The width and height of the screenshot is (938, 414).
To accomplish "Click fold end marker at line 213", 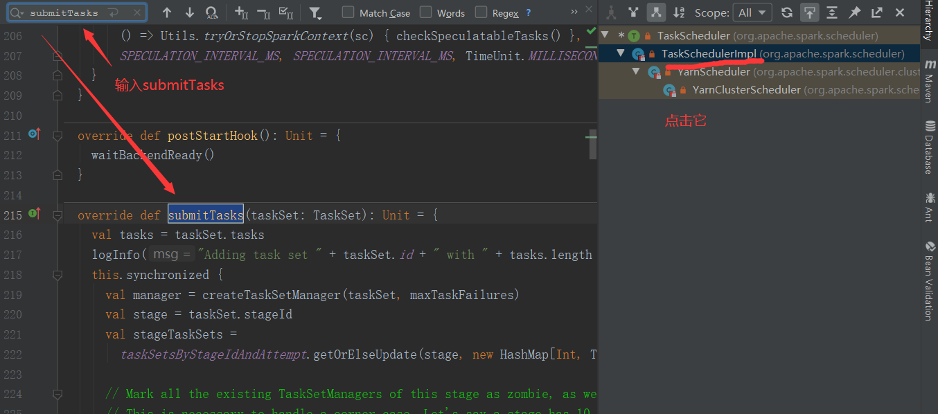I will click(58, 175).
